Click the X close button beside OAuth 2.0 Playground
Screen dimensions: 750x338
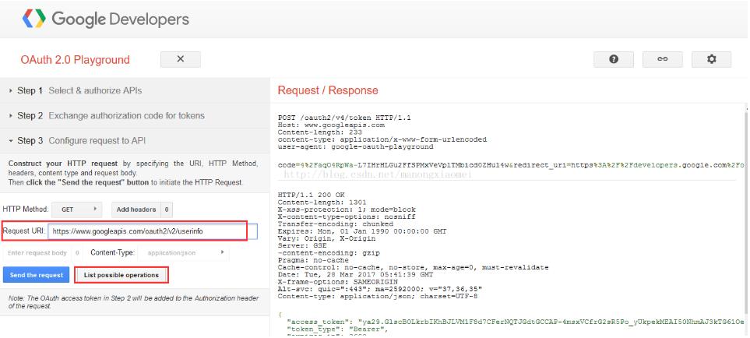181,59
